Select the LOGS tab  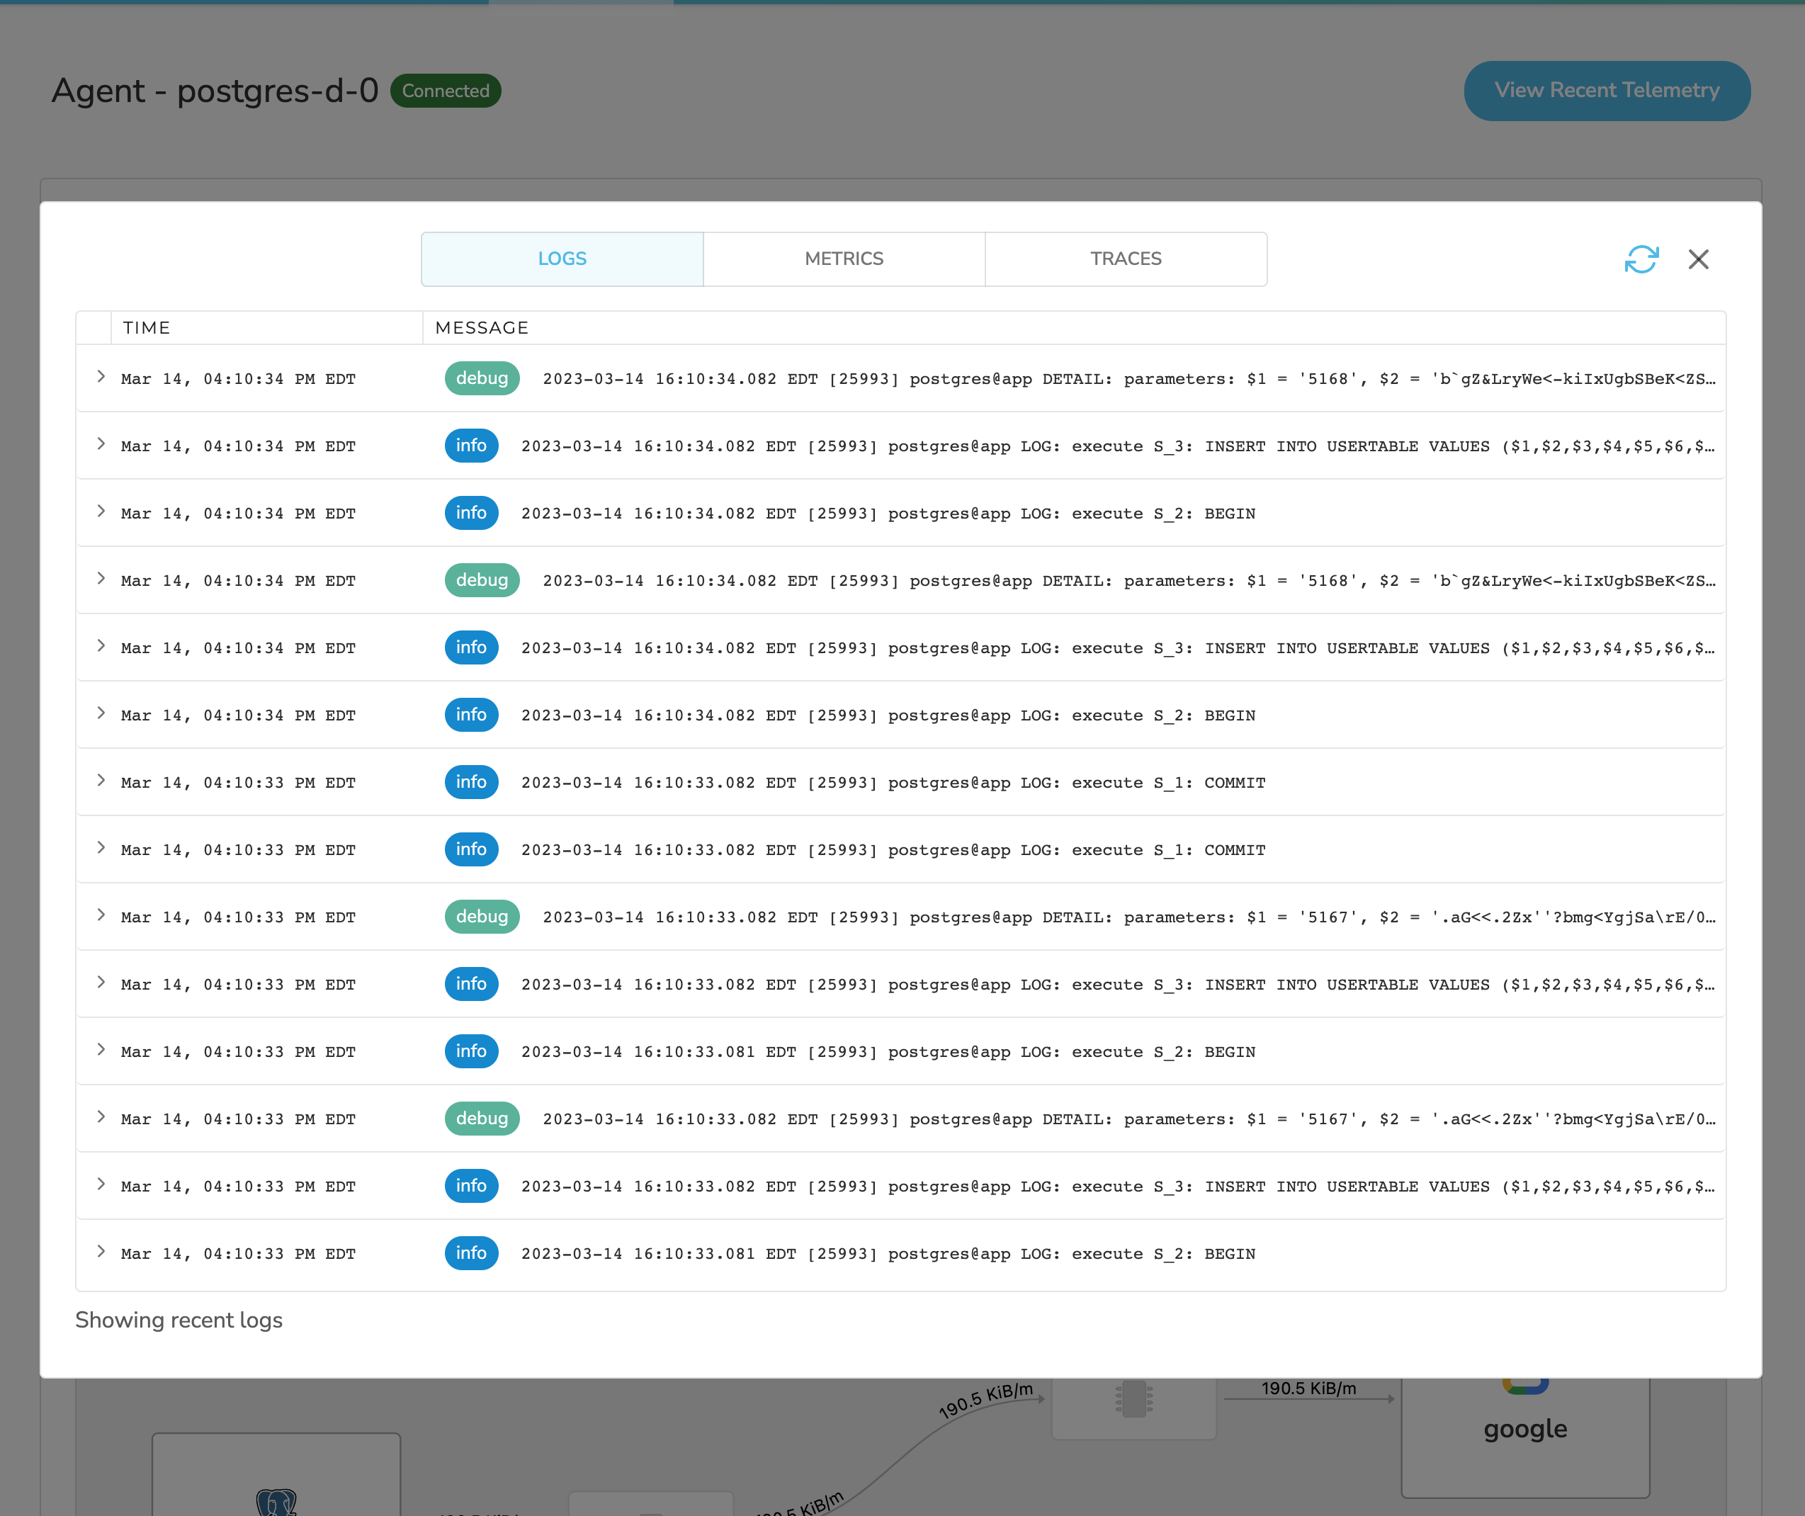(x=562, y=259)
